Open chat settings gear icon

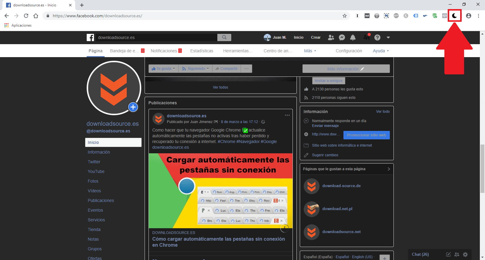click(465, 255)
